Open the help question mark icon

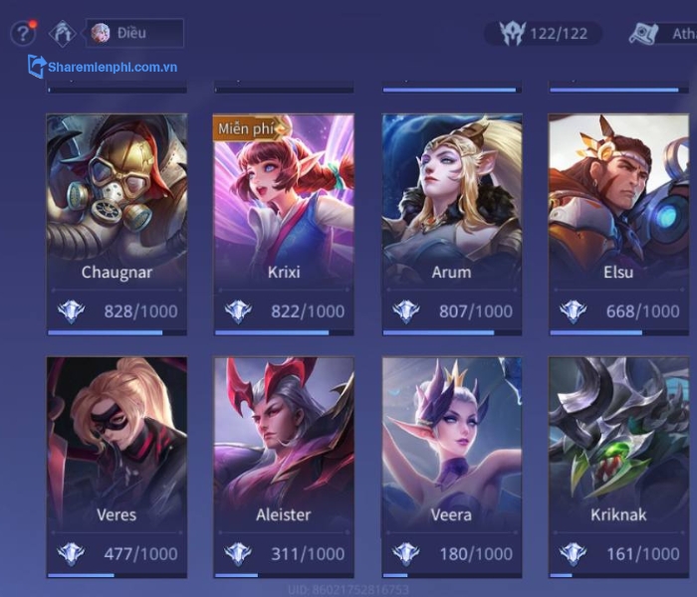(23, 33)
